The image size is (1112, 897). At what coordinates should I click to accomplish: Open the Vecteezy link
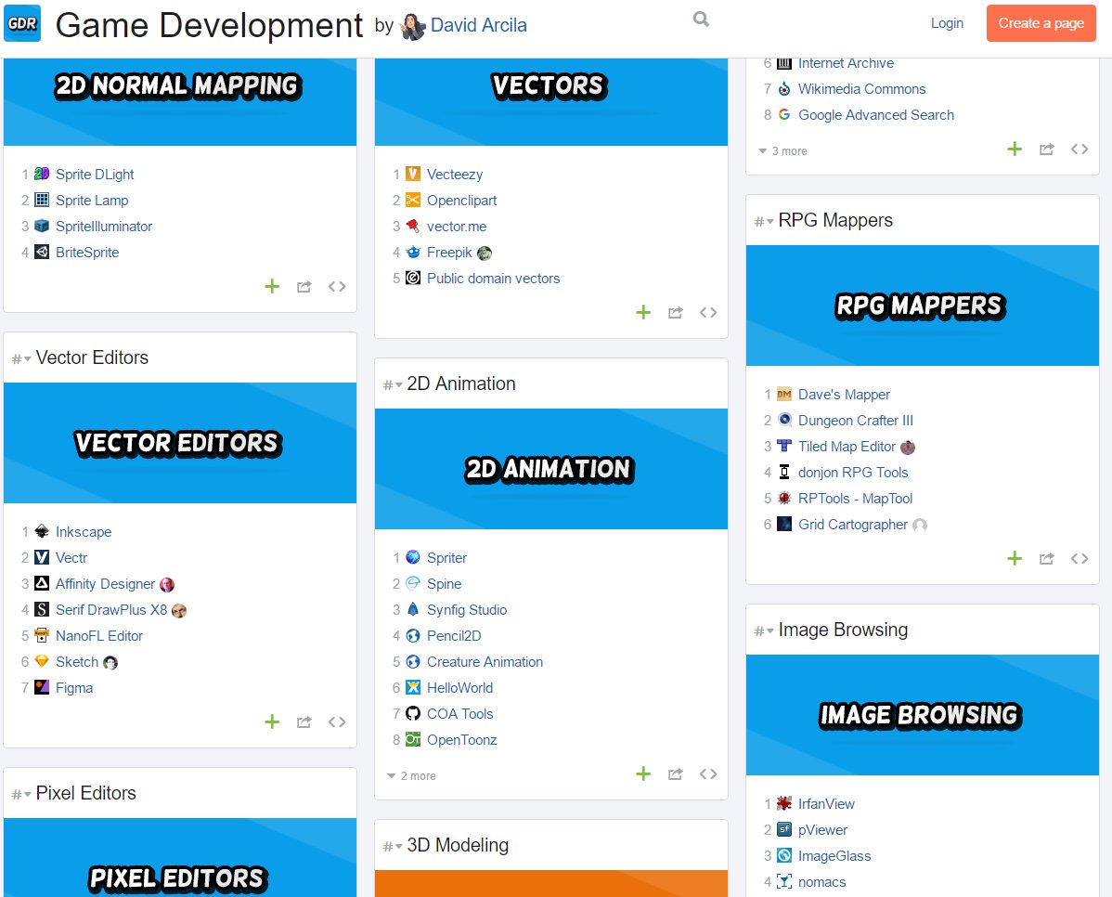455,175
